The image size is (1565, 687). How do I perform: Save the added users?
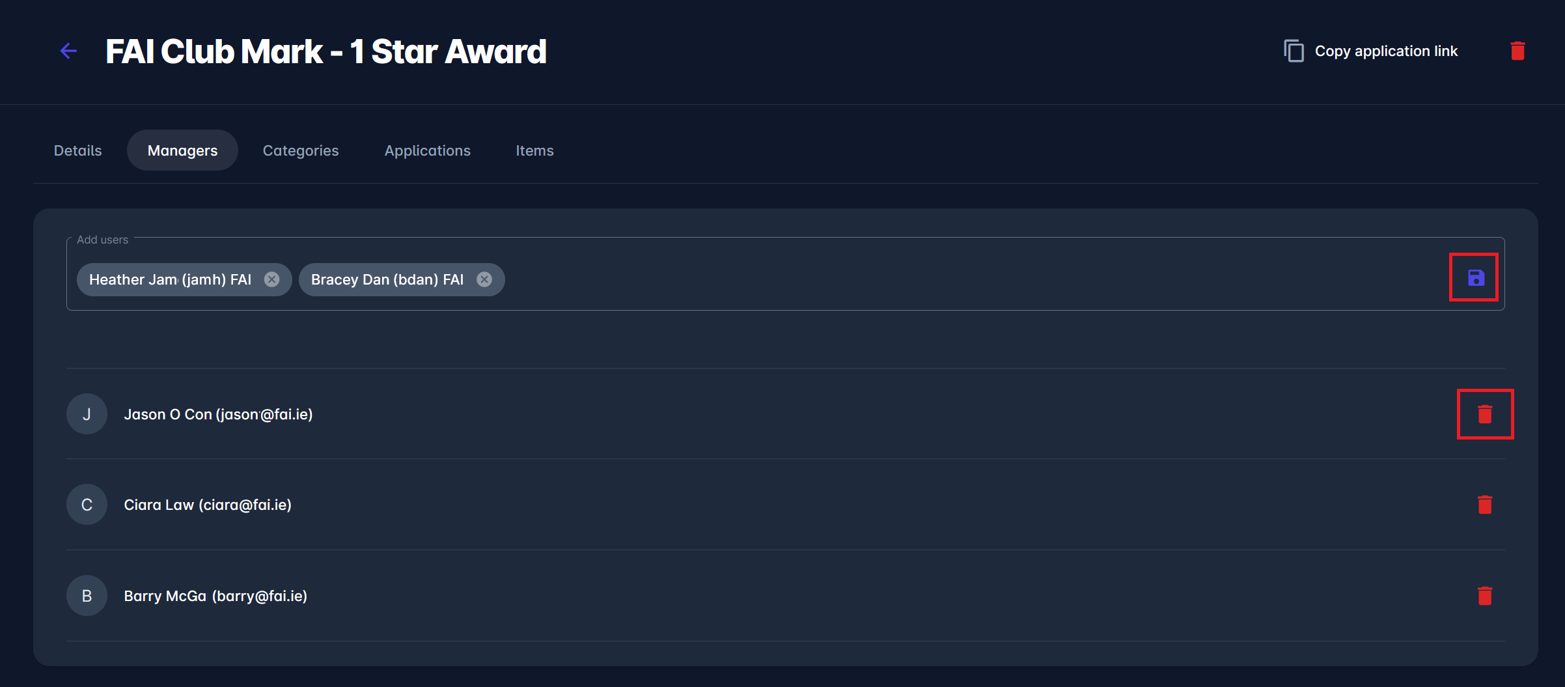1475,278
